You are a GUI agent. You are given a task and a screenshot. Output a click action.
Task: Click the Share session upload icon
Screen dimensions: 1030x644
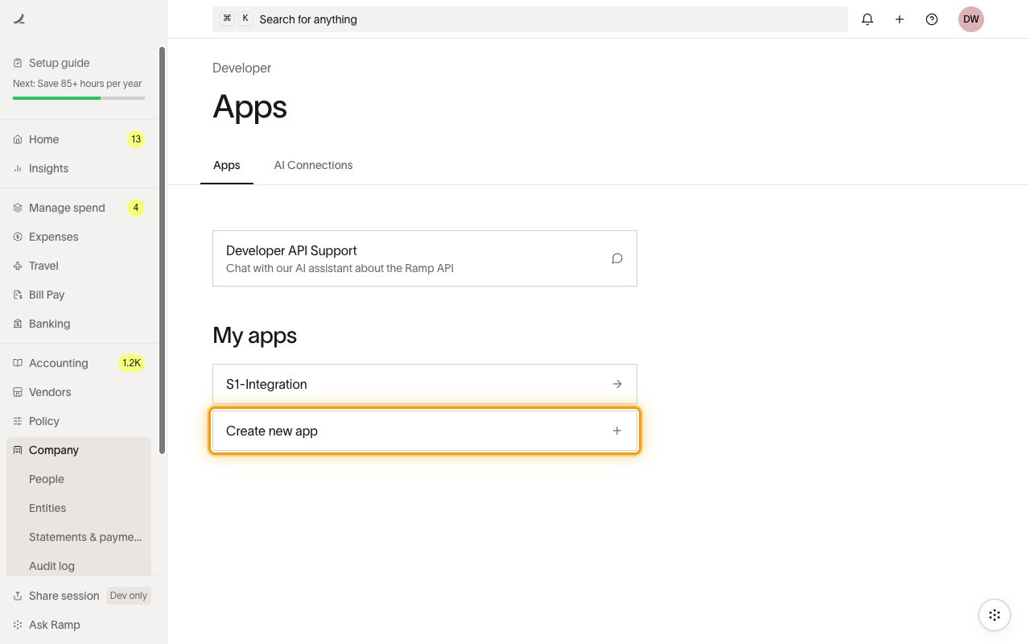[18, 596]
